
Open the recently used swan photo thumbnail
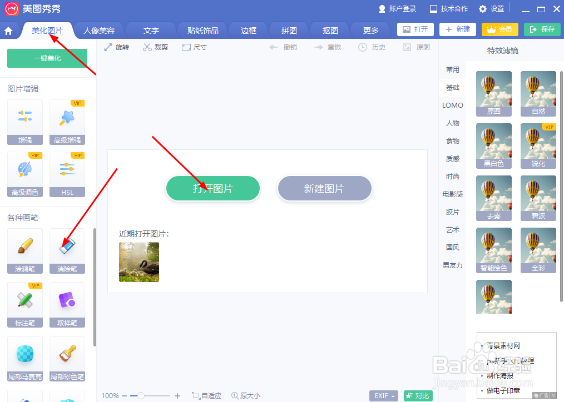click(138, 262)
